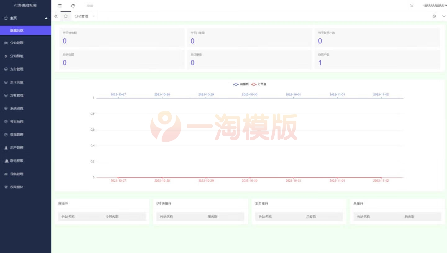Click the 系统设置 sidebar icon
This screenshot has height=253, width=447.
6,108
